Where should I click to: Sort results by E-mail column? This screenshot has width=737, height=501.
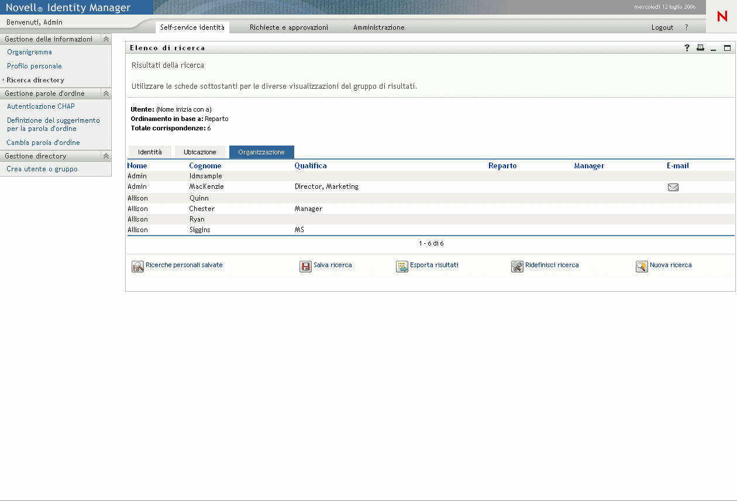678,166
